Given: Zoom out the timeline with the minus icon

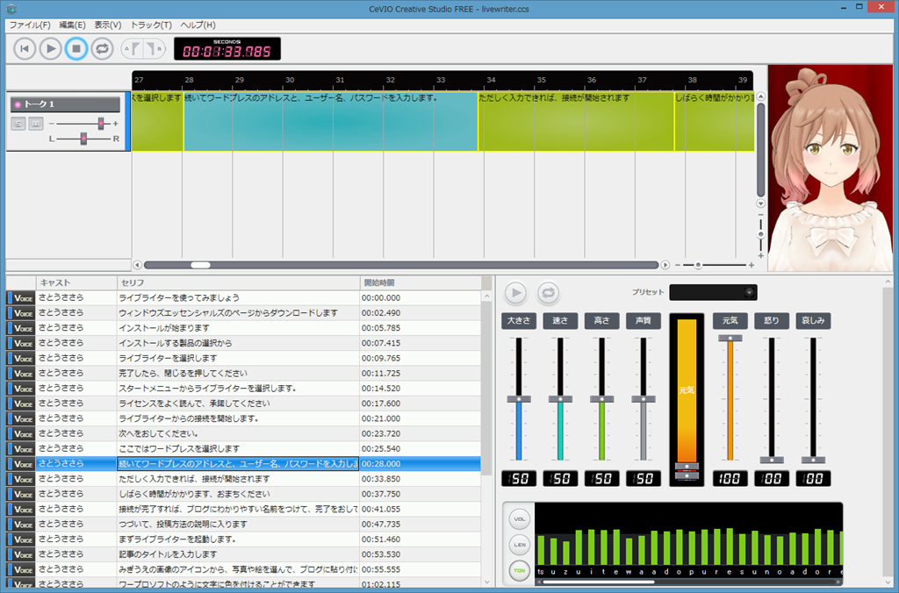Looking at the screenshot, I should click(678, 265).
